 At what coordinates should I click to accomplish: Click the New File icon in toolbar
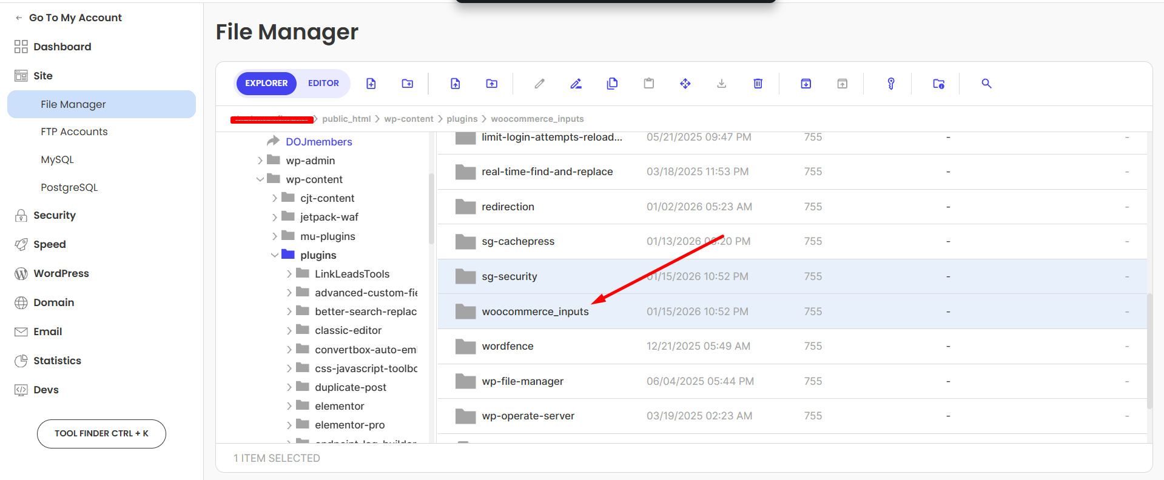(x=371, y=84)
